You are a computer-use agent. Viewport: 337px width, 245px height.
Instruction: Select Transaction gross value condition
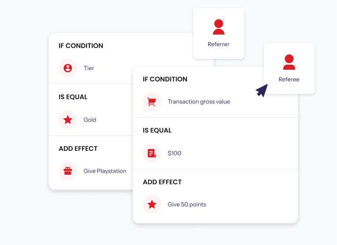[x=199, y=102]
